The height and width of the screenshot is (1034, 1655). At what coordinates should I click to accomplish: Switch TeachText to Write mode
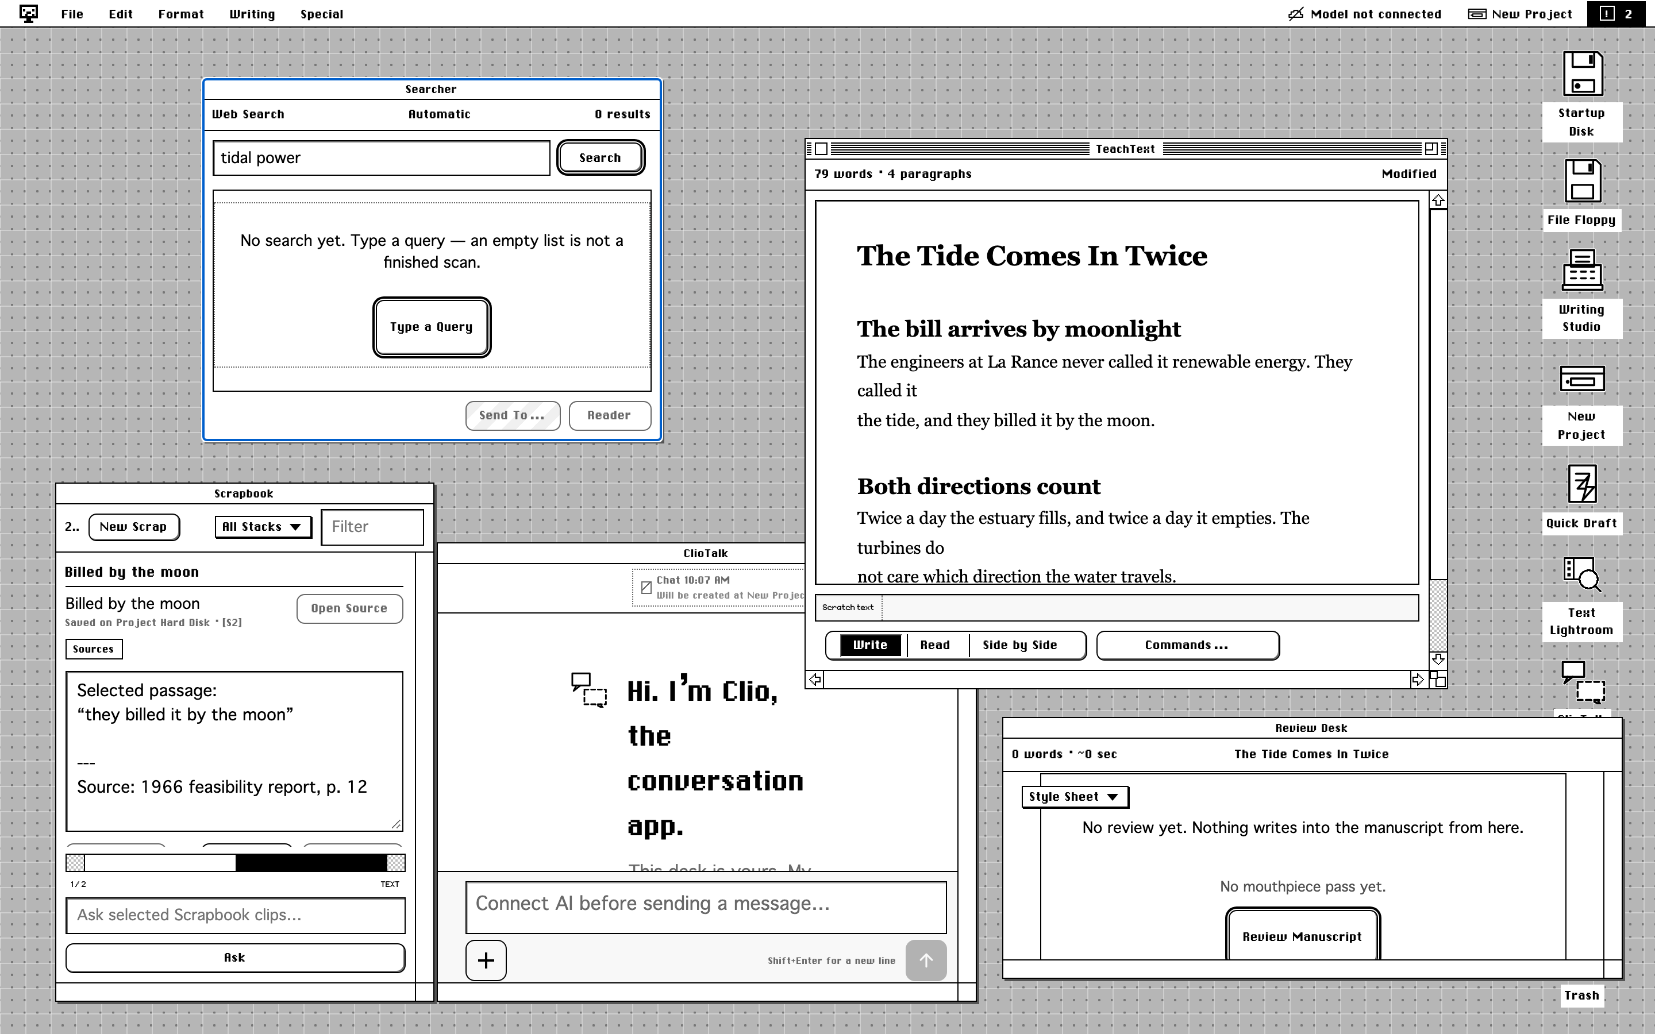(870, 645)
